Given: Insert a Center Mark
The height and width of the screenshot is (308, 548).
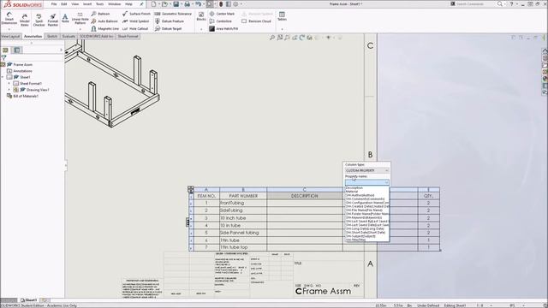Looking at the screenshot, I should pos(222,14).
